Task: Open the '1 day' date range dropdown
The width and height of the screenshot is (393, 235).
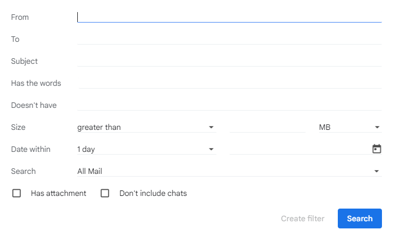Action: [146, 149]
